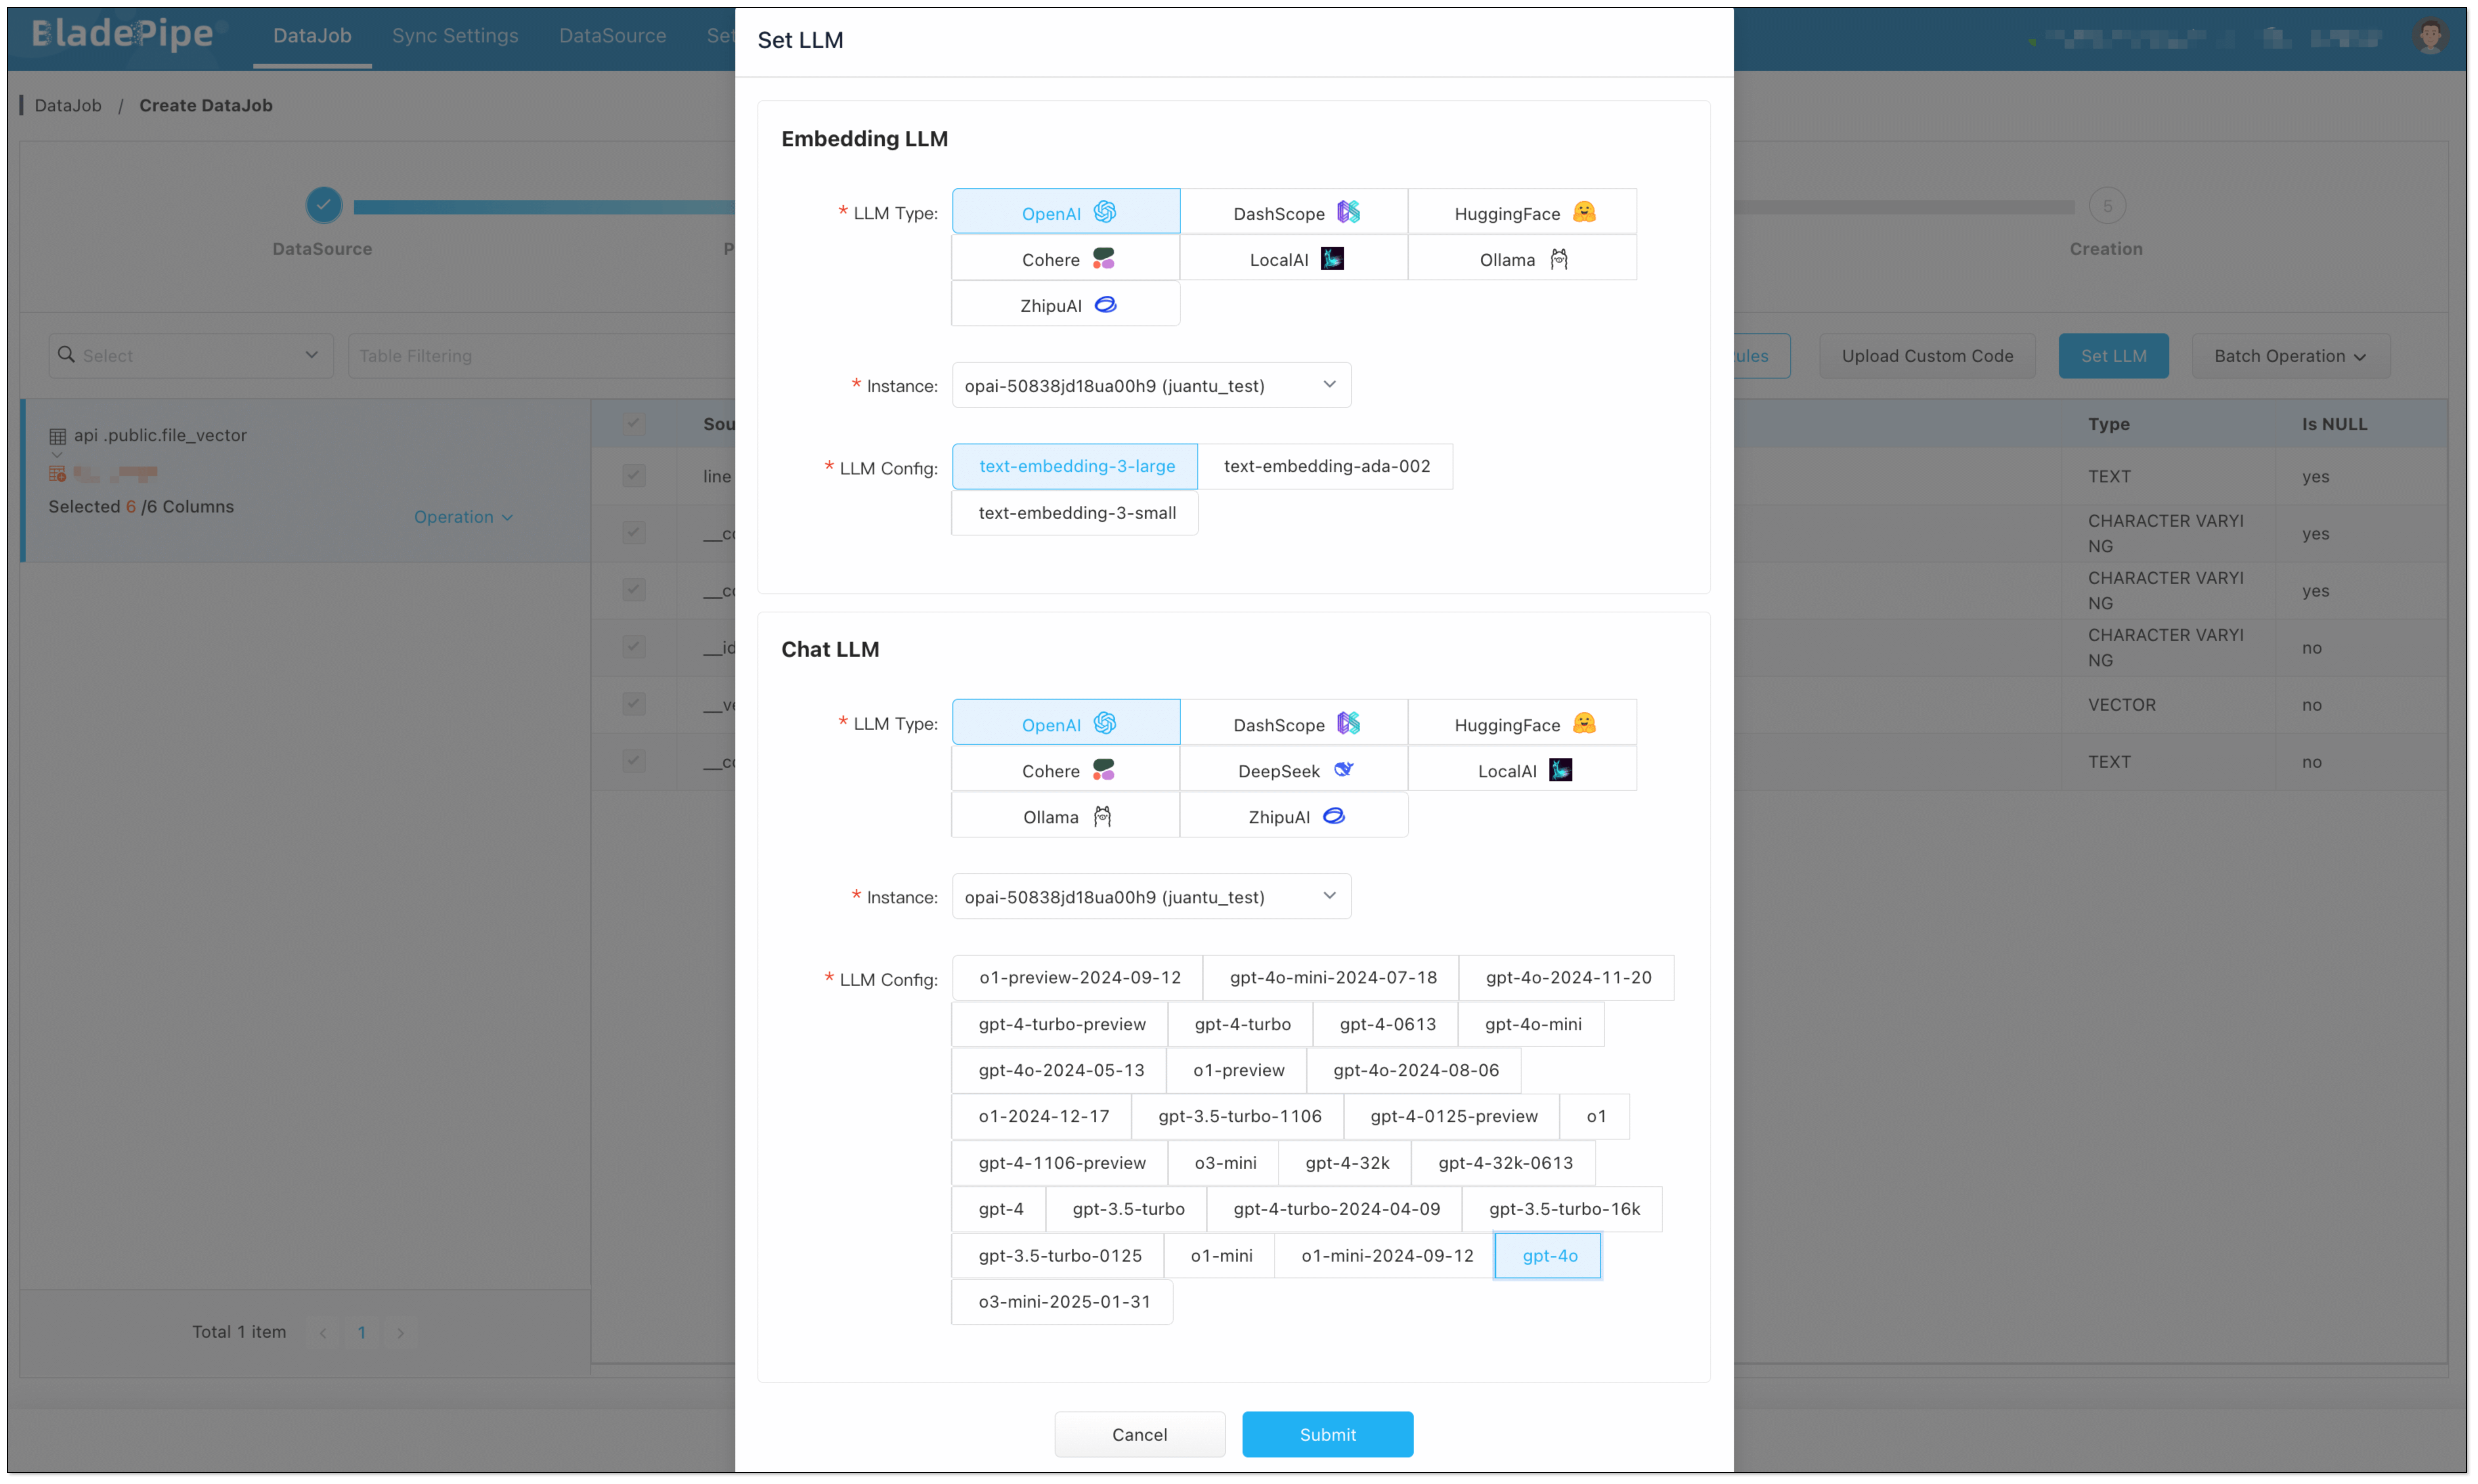Choose ZhipuAI logo in Embedding LLM section
Image resolution: width=2478 pixels, height=1484 pixels.
[1105, 305]
